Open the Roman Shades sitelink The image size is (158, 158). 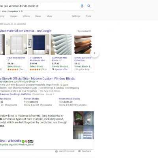(32, 99)
